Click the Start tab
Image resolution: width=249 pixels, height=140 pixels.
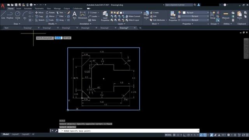point(7,28)
